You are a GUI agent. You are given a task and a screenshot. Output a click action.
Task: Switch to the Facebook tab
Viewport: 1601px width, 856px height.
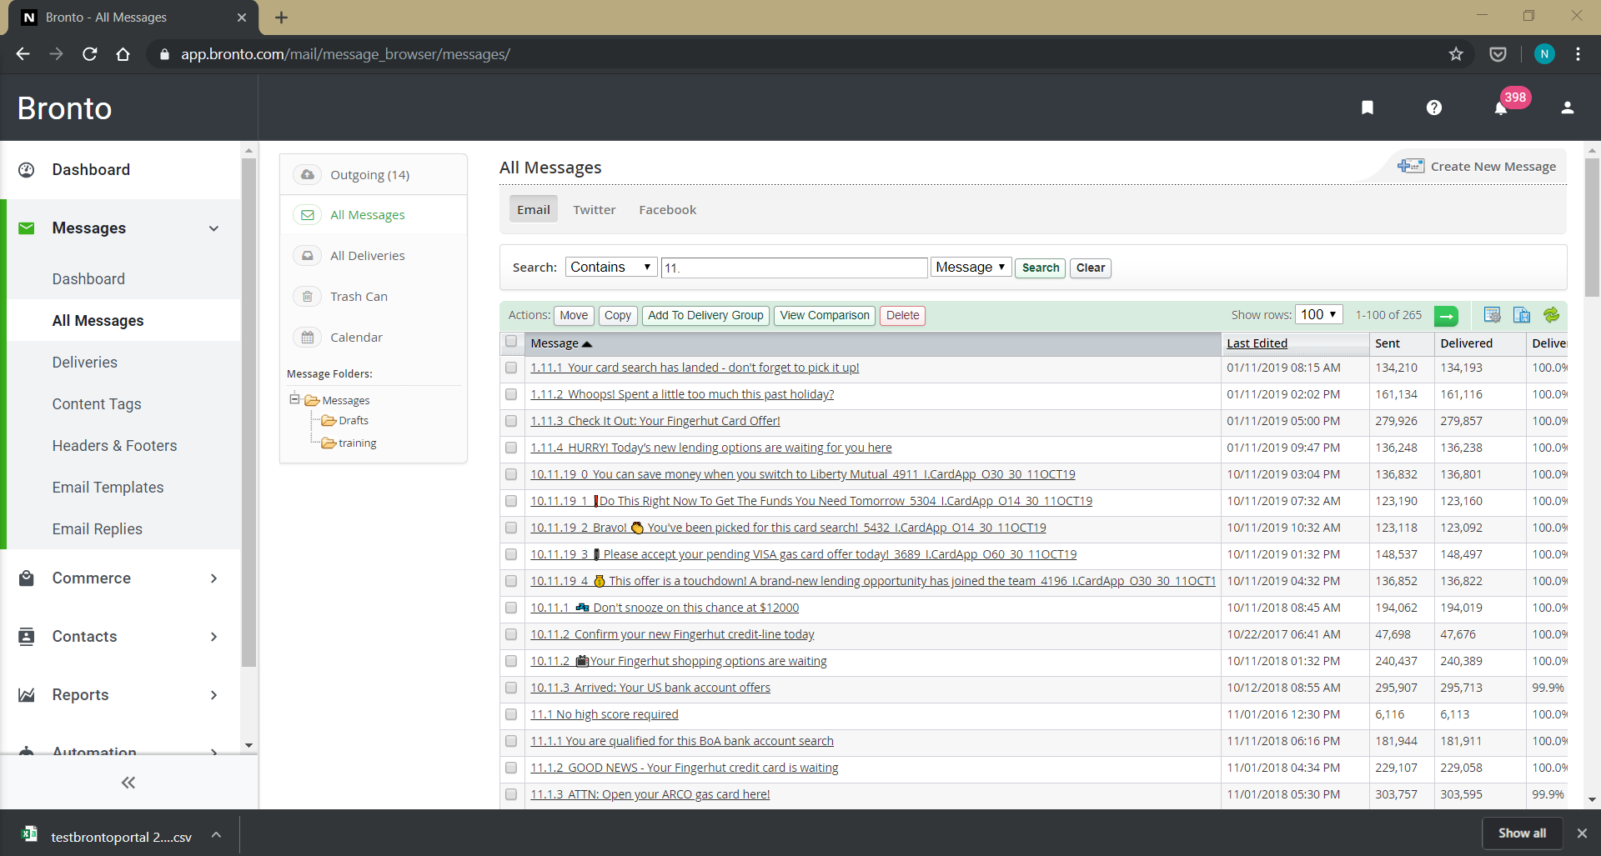coord(667,210)
